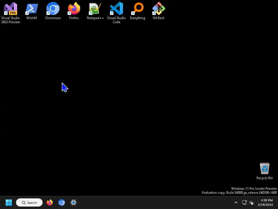278x209 pixels.
Task: Select the Chromium desktop shortcut
Action: 53,11
